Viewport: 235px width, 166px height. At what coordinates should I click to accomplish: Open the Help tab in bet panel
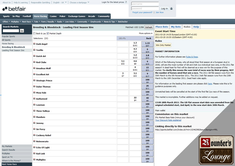tap(196, 27)
